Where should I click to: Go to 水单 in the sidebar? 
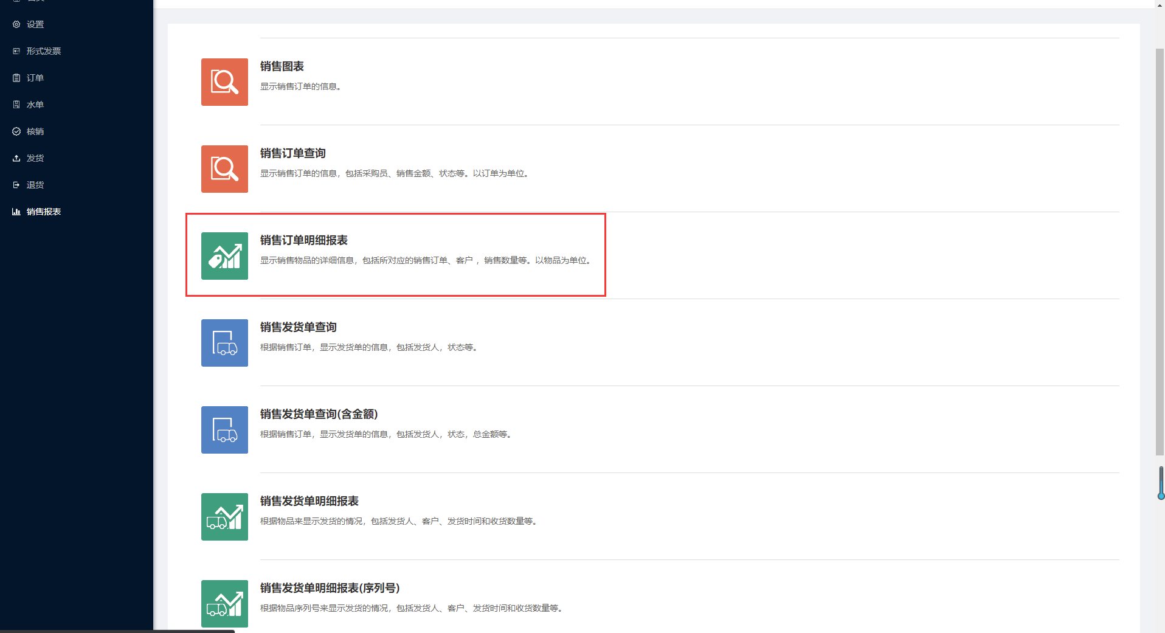pos(35,105)
